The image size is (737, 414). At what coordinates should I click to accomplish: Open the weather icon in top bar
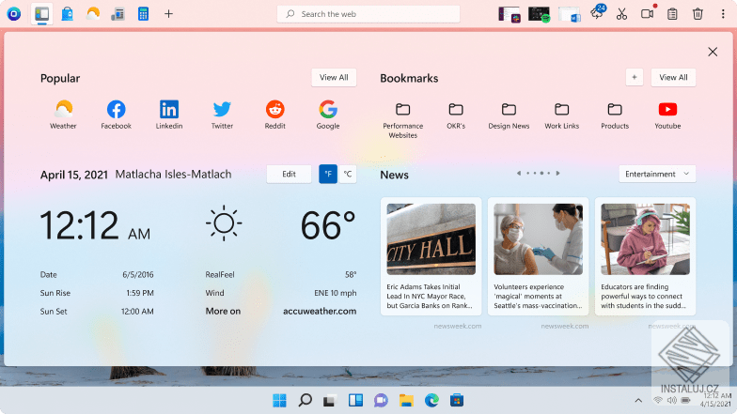[x=93, y=13]
